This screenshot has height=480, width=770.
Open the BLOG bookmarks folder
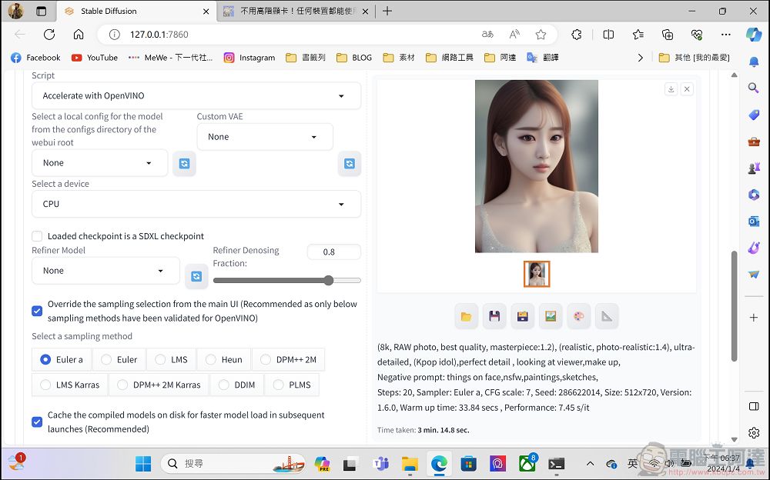pos(354,58)
